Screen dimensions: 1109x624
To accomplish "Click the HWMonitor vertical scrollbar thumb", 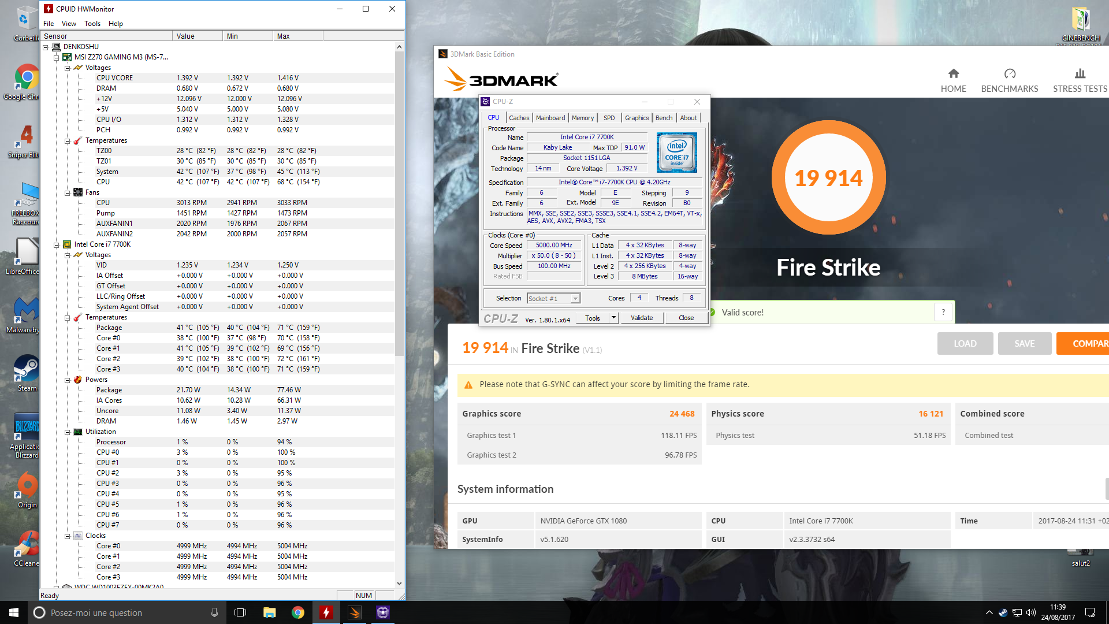I will pos(399,203).
